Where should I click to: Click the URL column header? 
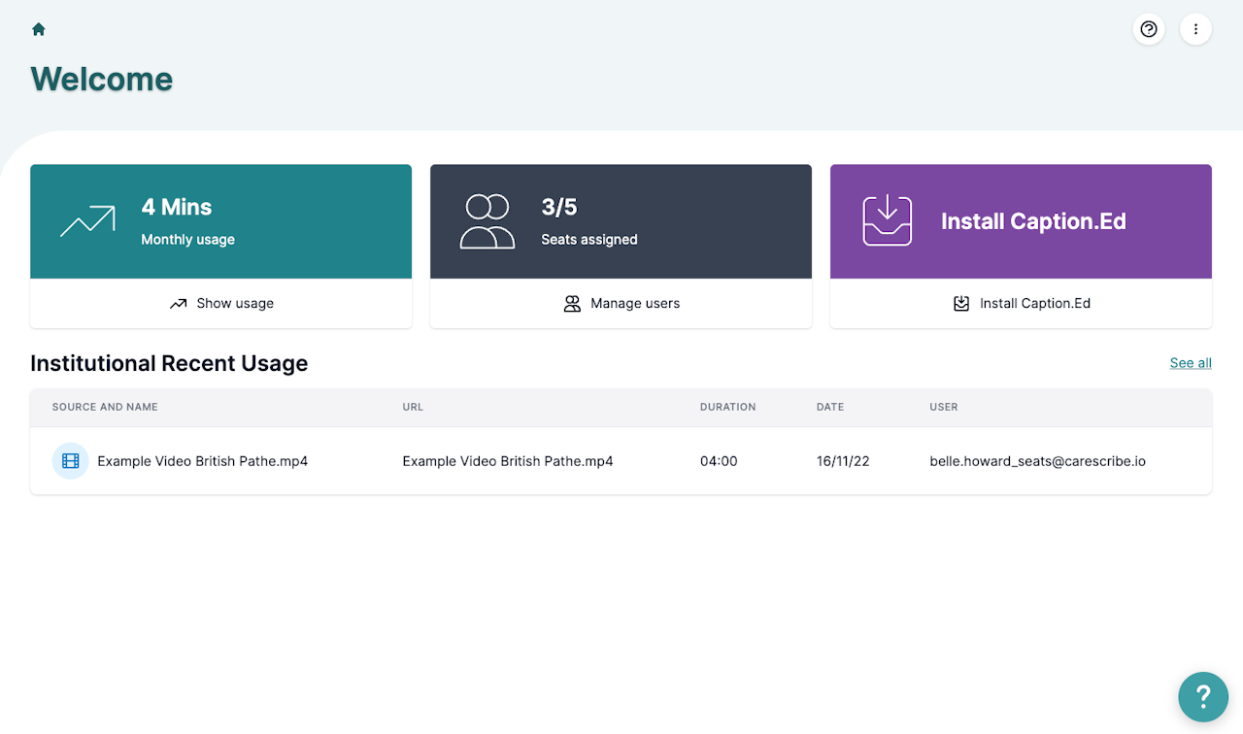(413, 407)
